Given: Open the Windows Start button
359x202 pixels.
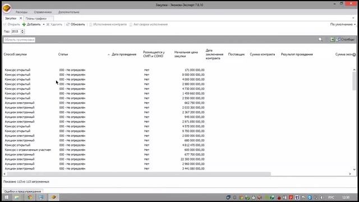Looking at the screenshot, I should (6, 197).
